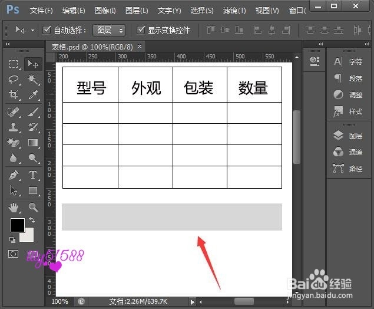Click the 100% zoom level field
374x309 pixels.
60,301
